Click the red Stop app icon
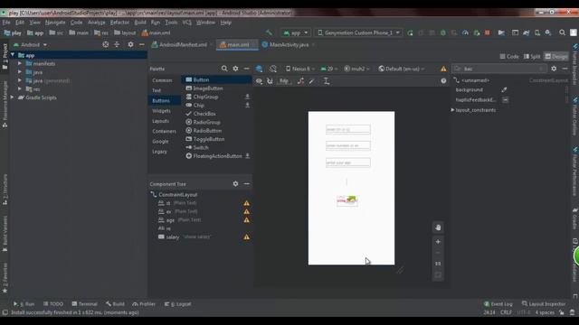Viewport: 579px width, 325px height. pos(488,32)
